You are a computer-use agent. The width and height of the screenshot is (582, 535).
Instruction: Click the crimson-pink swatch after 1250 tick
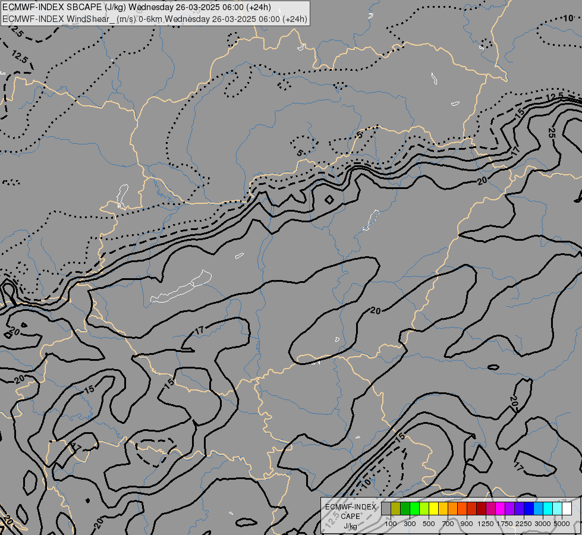(491, 509)
